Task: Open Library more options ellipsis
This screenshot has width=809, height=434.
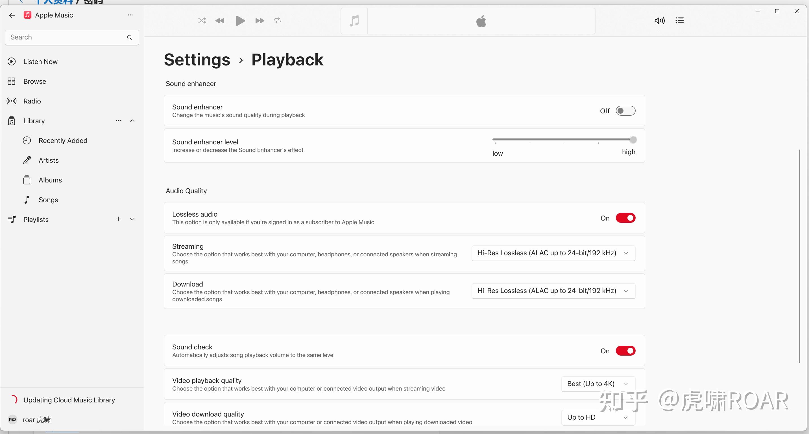Action: point(118,120)
